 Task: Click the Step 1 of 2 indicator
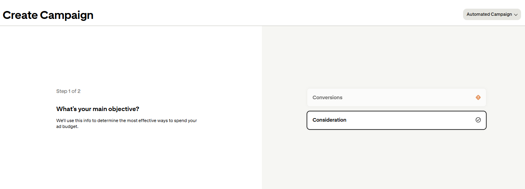pos(68,91)
